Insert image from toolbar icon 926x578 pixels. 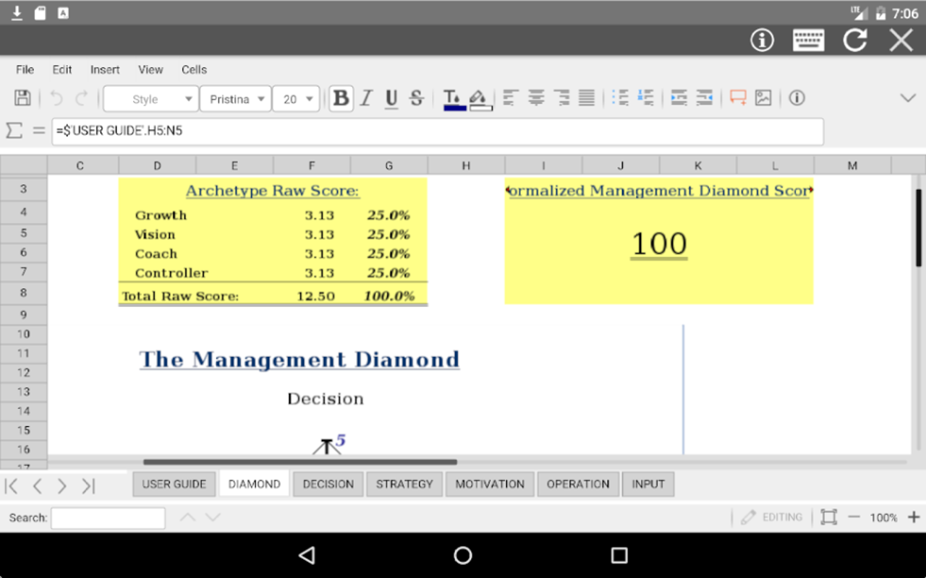pos(763,98)
